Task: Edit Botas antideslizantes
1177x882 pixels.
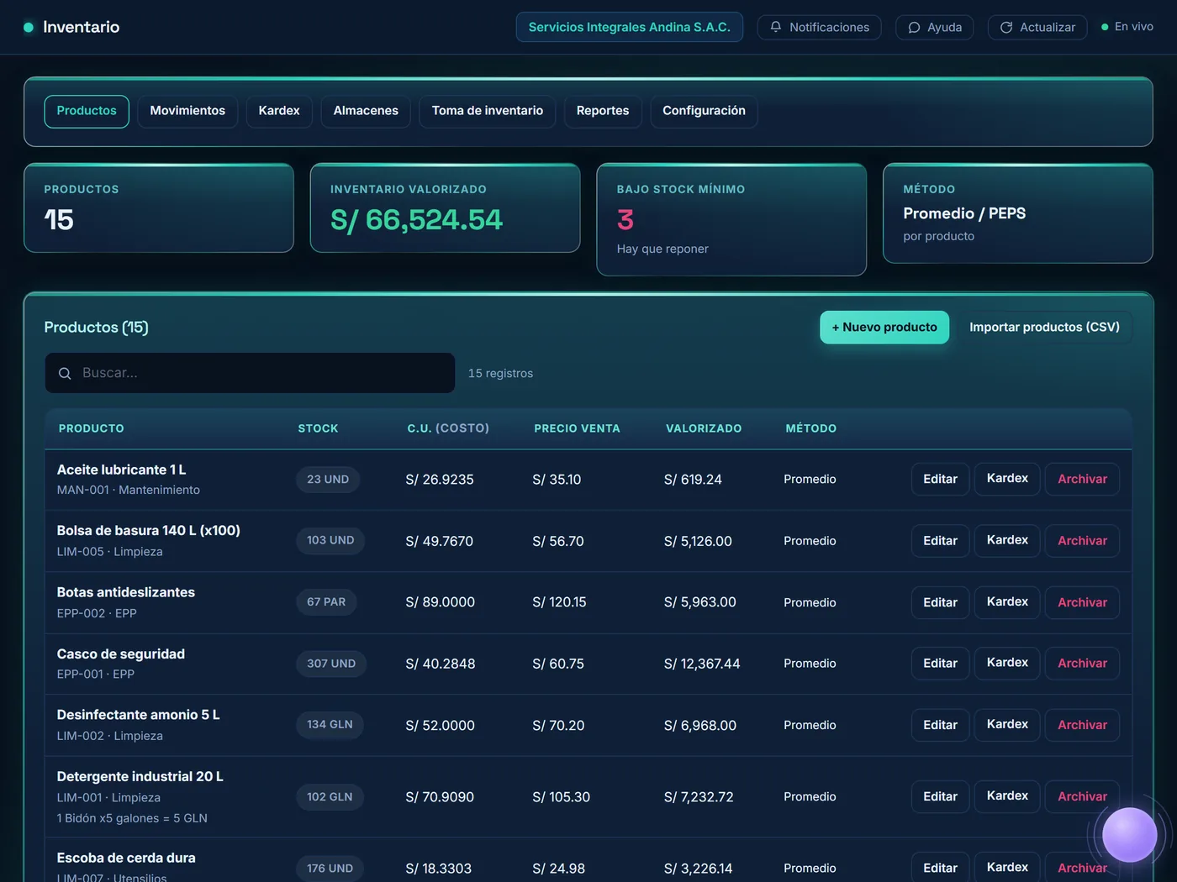Action: [940, 602]
